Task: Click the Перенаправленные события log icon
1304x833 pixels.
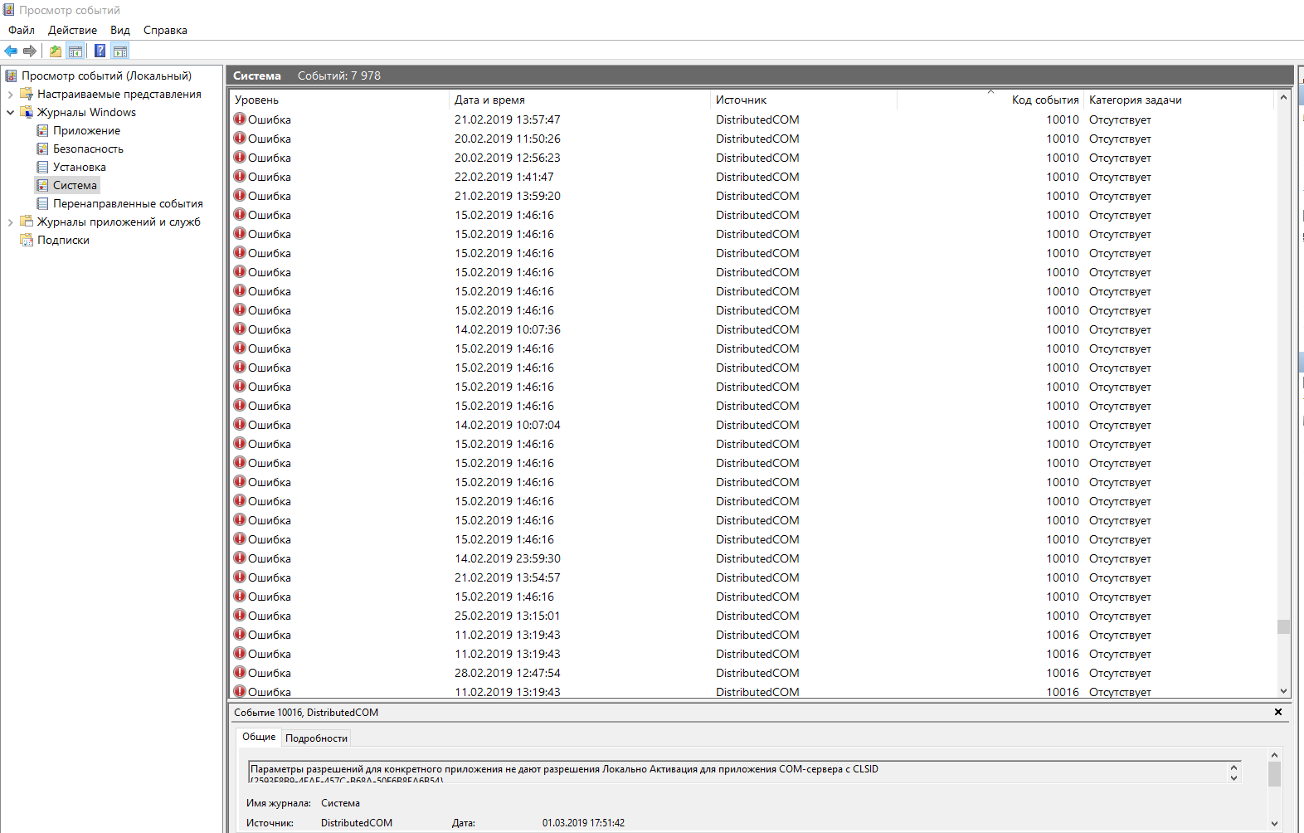Action: (x=42, y=203)
